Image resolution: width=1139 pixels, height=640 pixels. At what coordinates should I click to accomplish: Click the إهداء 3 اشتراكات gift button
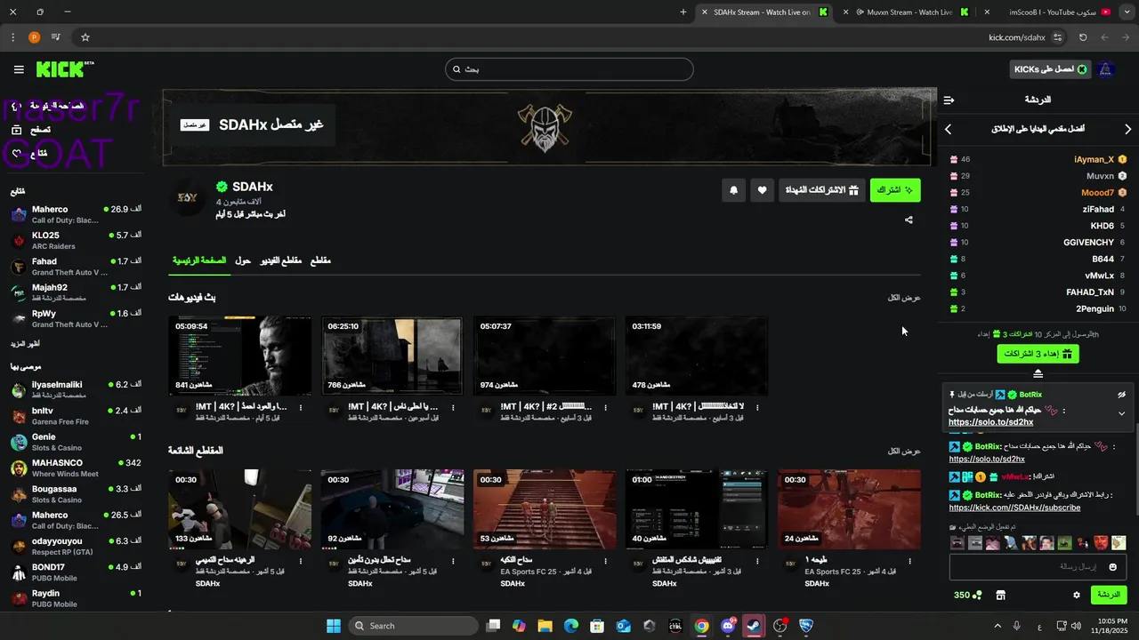tap(1038, 354)
